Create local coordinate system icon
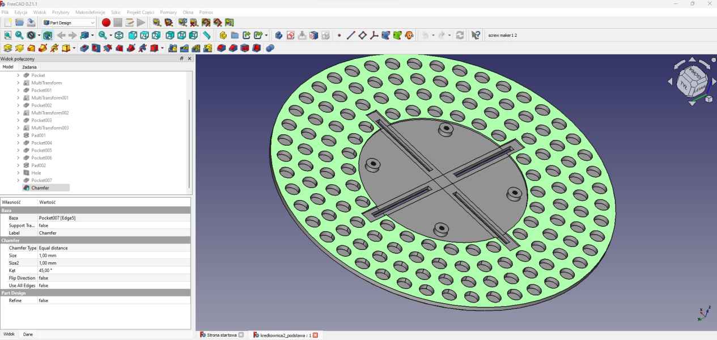Image resolution: width=717 pixels, height=340 pixels. pyautogui.click(x=374, y=35)
